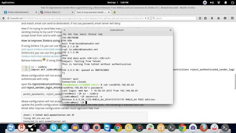
Task: Launch TeamViewer from the dock
Action: point(107,128)
